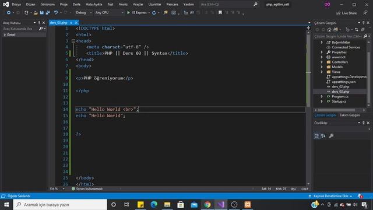
Task: Click the Windows Start button
Action: (6, 205)
